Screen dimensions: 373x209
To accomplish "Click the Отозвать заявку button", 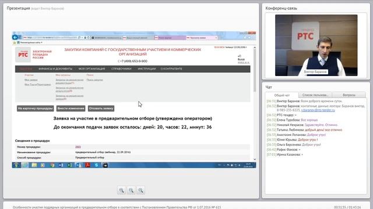I will 101,109.
